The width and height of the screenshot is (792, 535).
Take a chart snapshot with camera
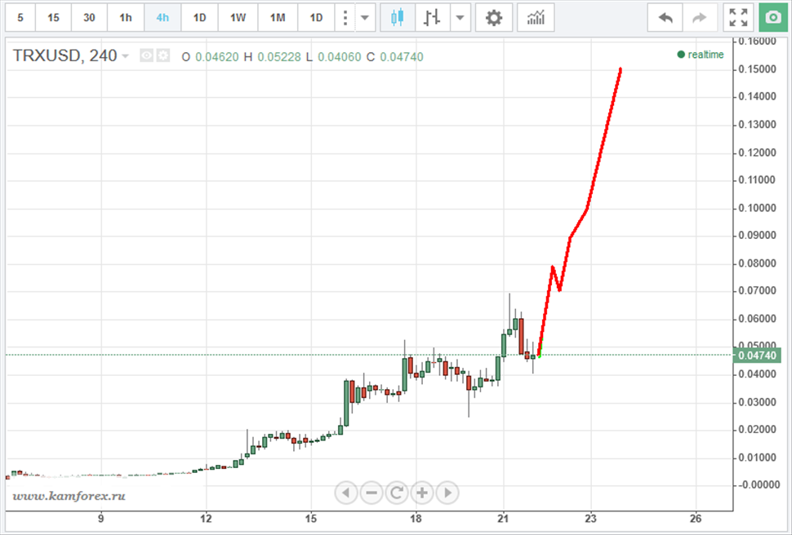pyautogui.click(x=773, y=18)
